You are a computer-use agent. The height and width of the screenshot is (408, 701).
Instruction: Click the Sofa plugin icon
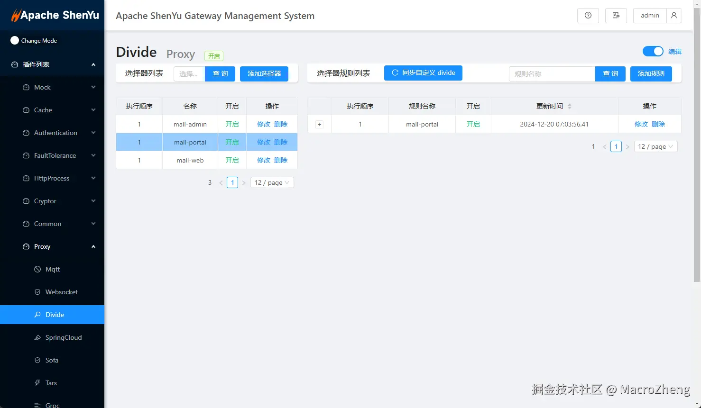coord(37,360)
